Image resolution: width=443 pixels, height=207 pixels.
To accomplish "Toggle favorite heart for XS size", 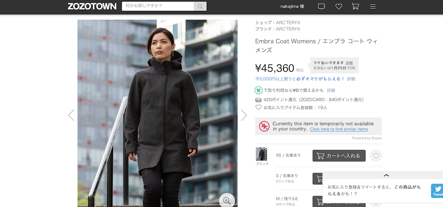I will click(x=376, y=156).
